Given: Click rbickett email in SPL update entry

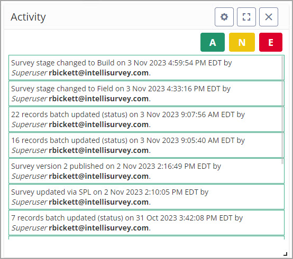Looking at the screenshot, I should click(99, 202).
